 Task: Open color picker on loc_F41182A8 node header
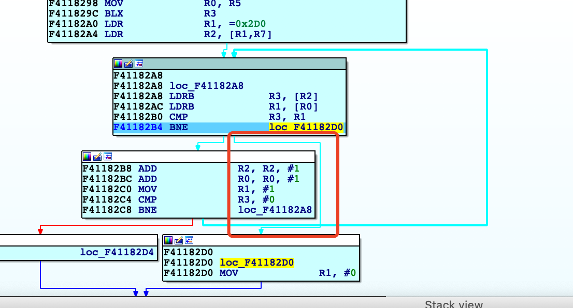click(x=118, y=64)
